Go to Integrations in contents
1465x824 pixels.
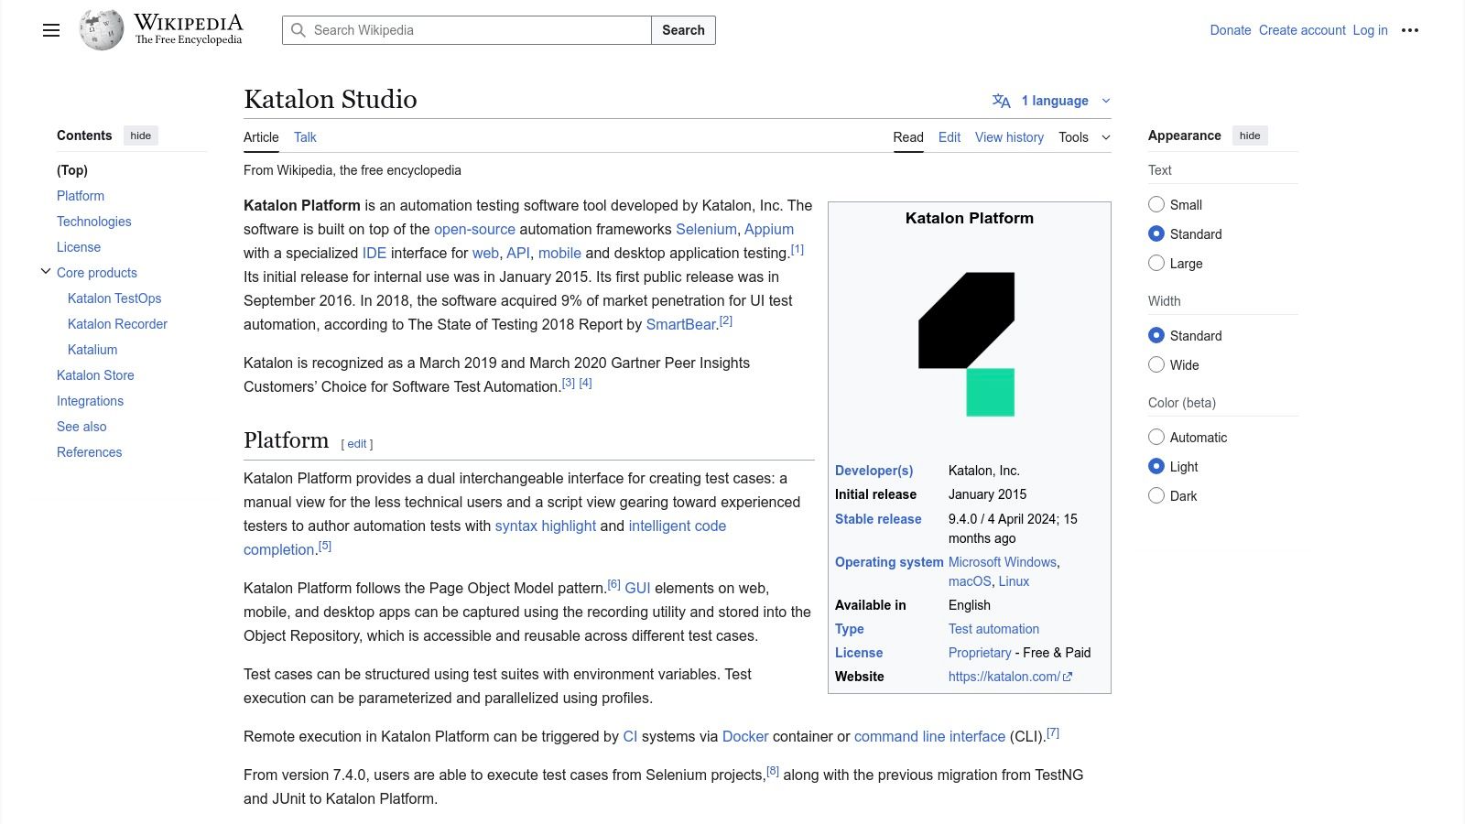coord(90,401)
